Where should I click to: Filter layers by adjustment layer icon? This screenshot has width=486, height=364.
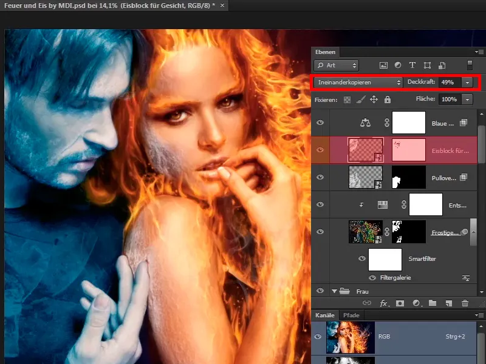tap(398, 65)
